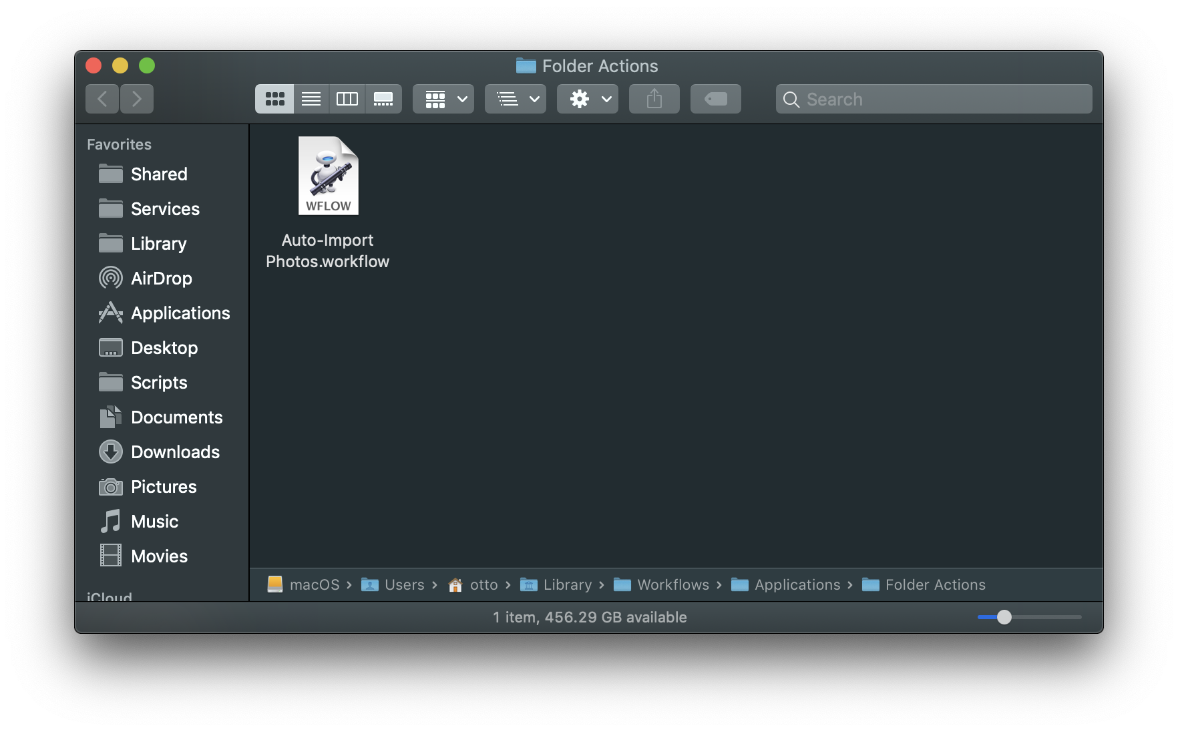Image resolution: width=1178 pixels, height=732 pixels.
Task: Open the Action gear dropdown menu
Action: tap(587, 99)
